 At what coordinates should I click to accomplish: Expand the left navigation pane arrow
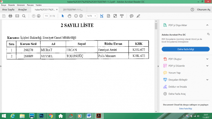tap(1, 66)
